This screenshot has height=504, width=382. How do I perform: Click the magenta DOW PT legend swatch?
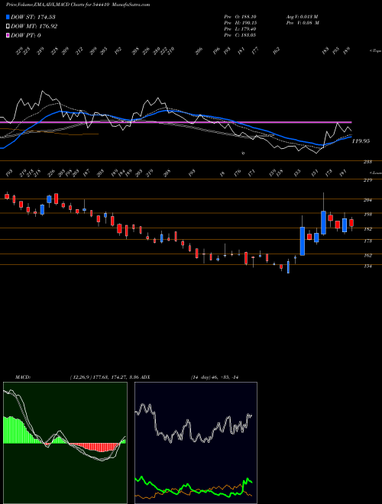click(8, 35)
